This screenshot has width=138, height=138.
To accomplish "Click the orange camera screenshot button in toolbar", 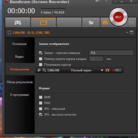I will pyautogui.click(x=105, y=22).
